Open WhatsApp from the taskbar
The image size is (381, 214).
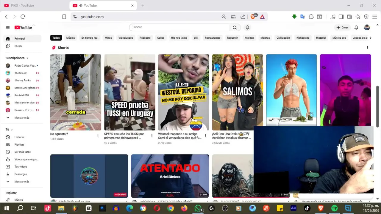[198, 208]
